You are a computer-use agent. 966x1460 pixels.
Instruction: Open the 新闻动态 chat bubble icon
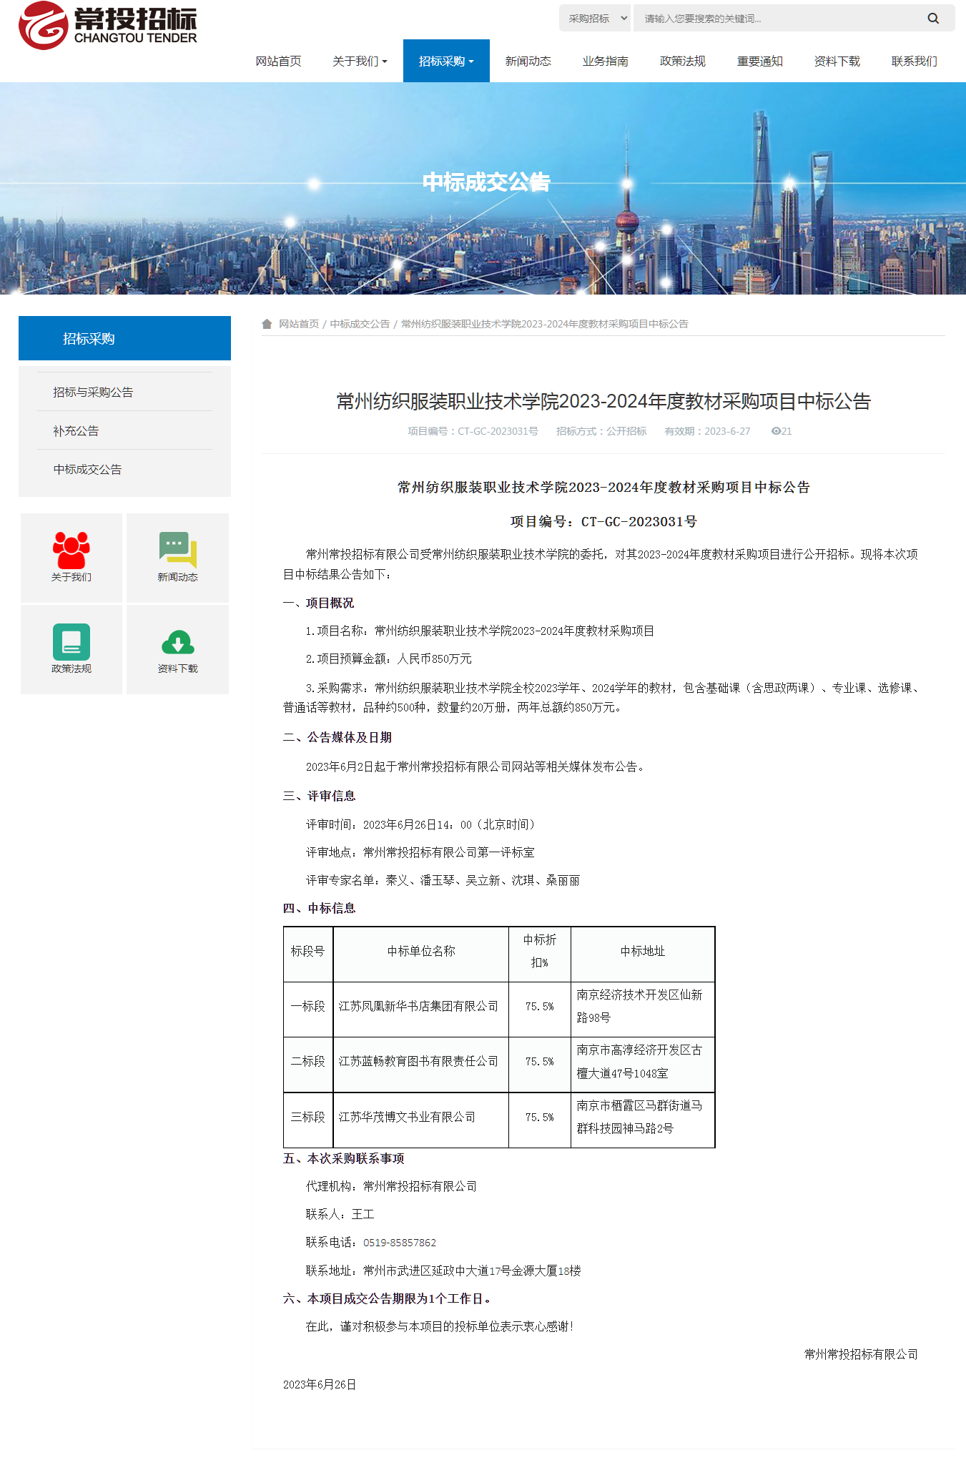coord(177,550)
